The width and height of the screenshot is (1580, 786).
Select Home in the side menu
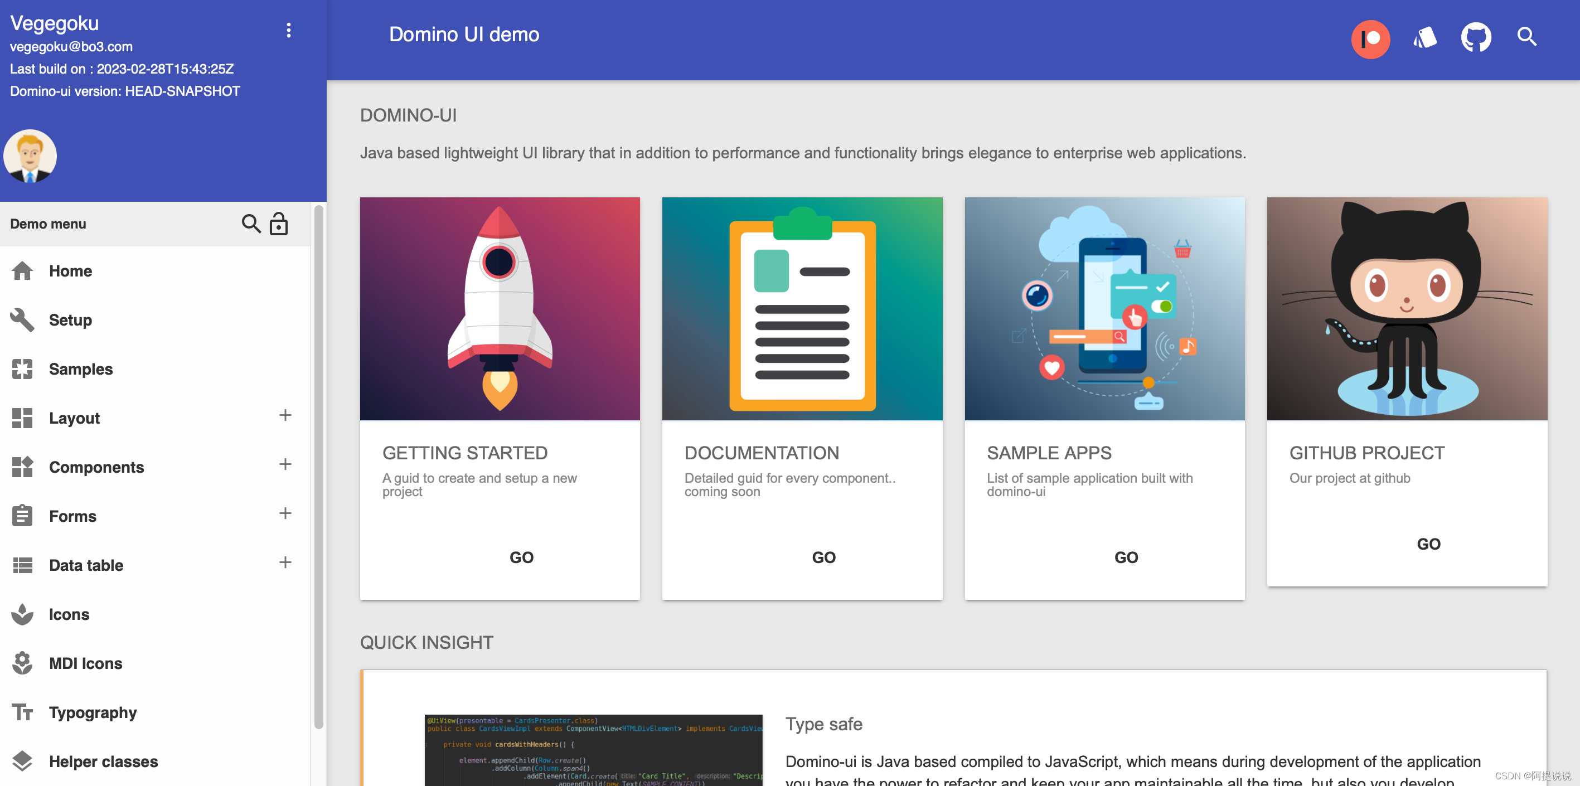155,270
